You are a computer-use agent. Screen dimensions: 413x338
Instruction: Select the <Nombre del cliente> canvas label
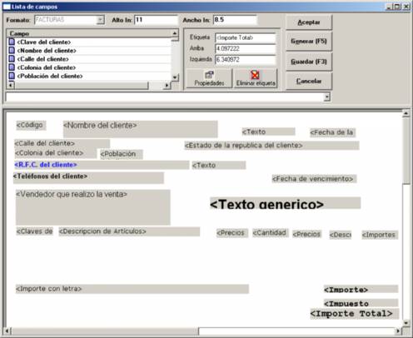click(141, 129)
